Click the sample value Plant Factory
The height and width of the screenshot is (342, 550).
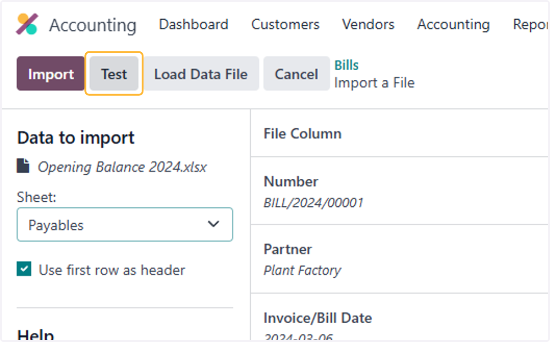302,270
